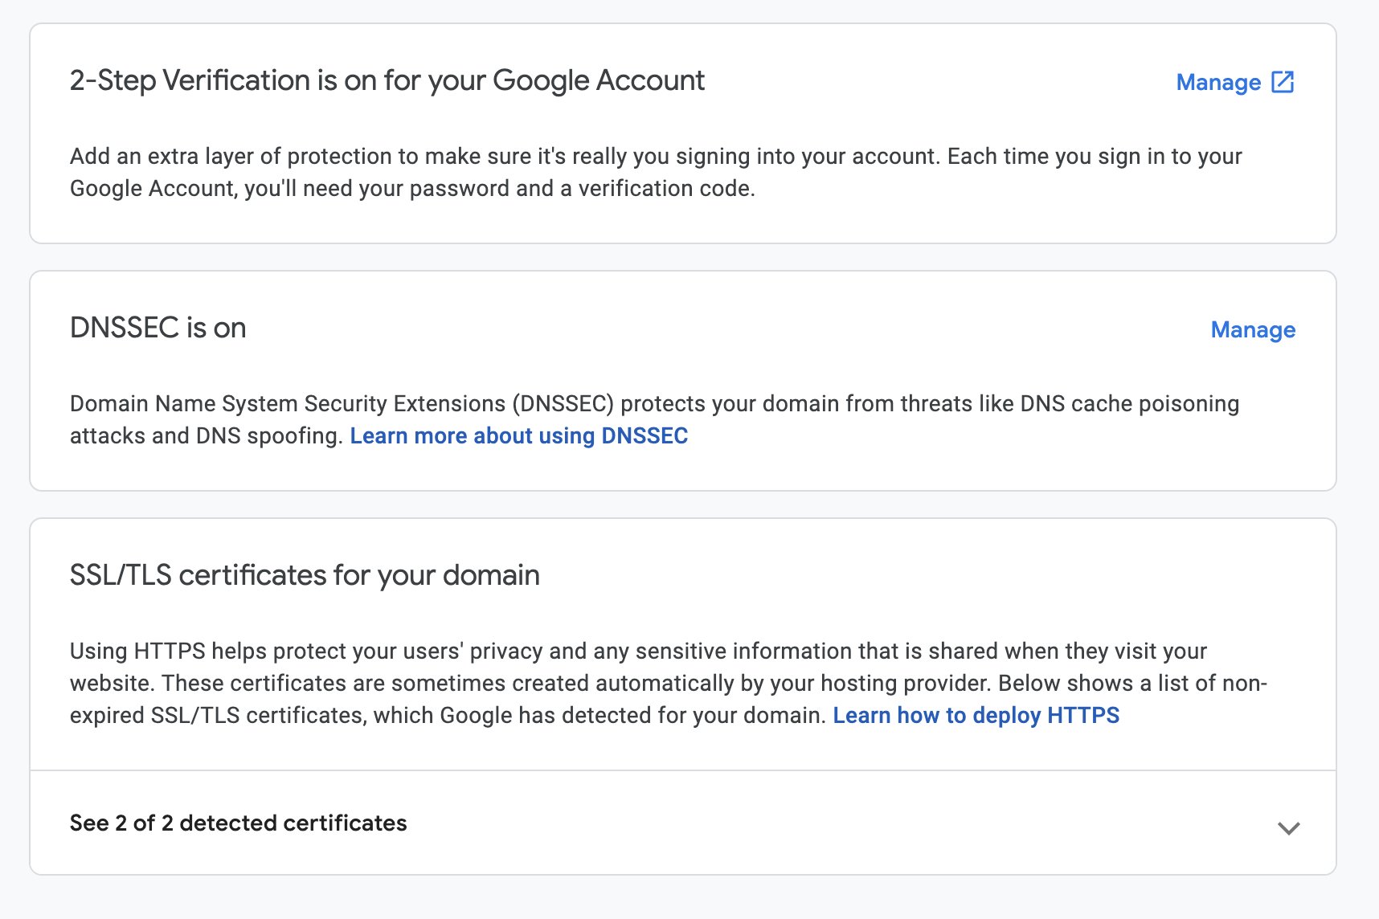Open the Learn how to deploy HTTPS link

coord(976,715)
